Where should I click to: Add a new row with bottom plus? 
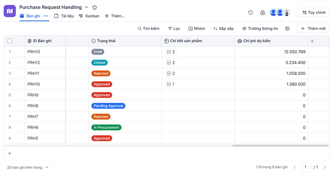(x=10, y=153)
